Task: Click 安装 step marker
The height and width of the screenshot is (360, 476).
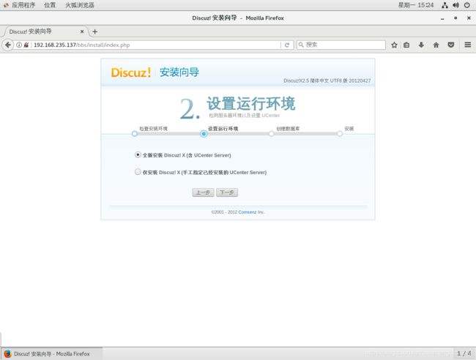Action: pyautogui.click(x=339, y=134)
